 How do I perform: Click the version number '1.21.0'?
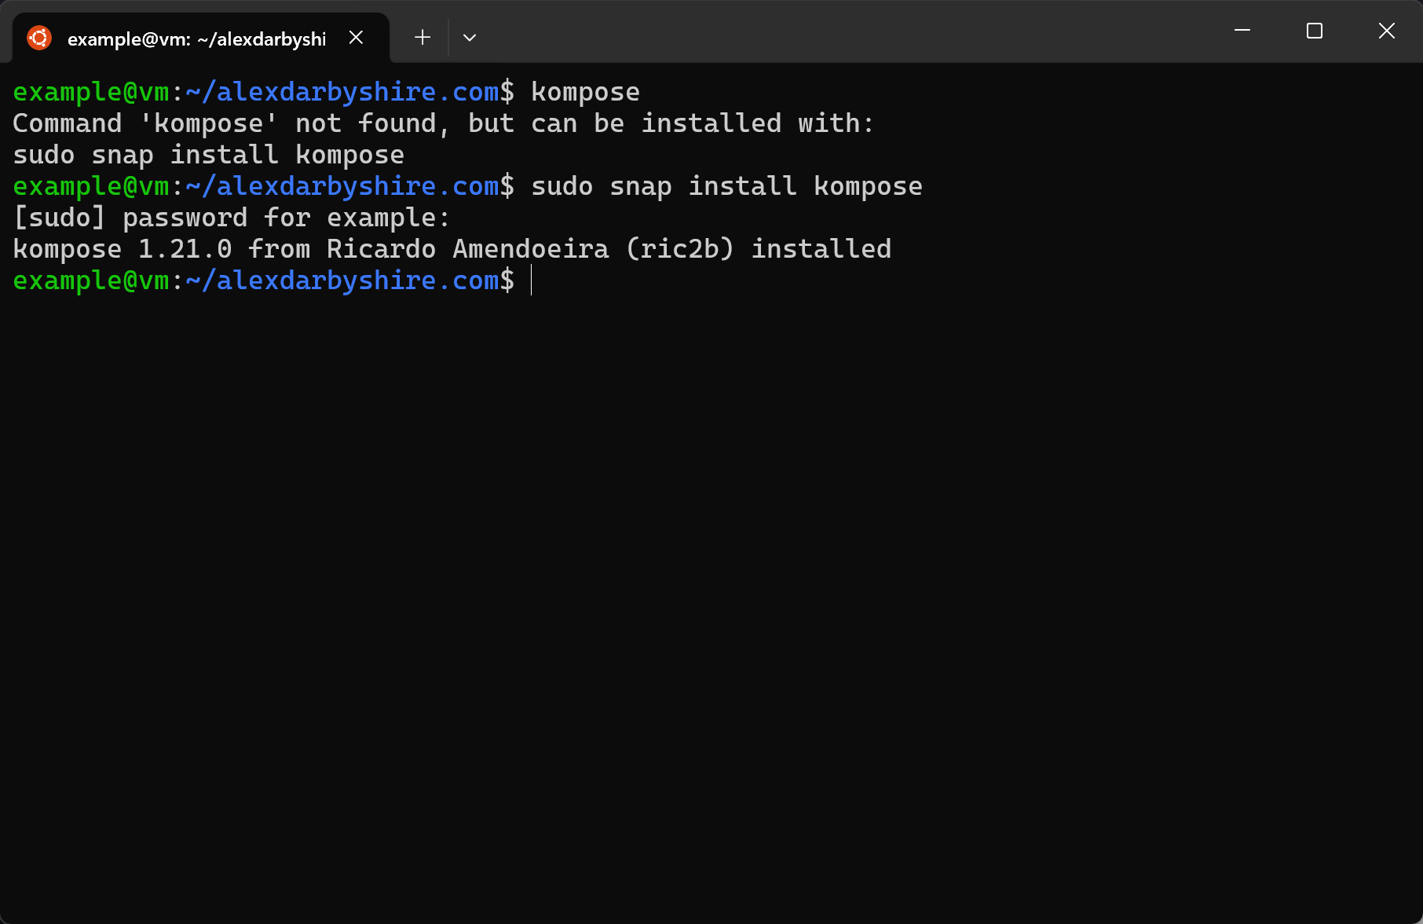(185, 249)
